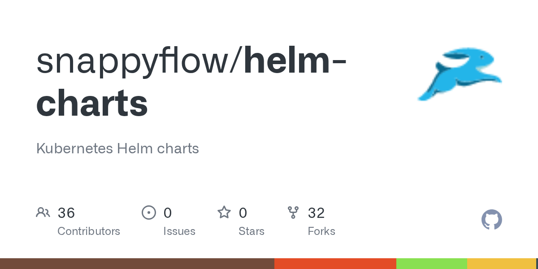Click the orange-red language bar segment
This screenshot has width=538, height=269.
(335, 264)
